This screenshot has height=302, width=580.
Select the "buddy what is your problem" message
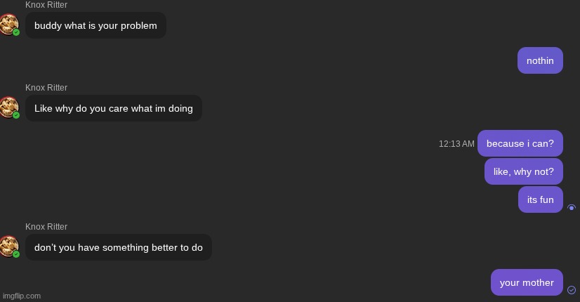(95, 25)
